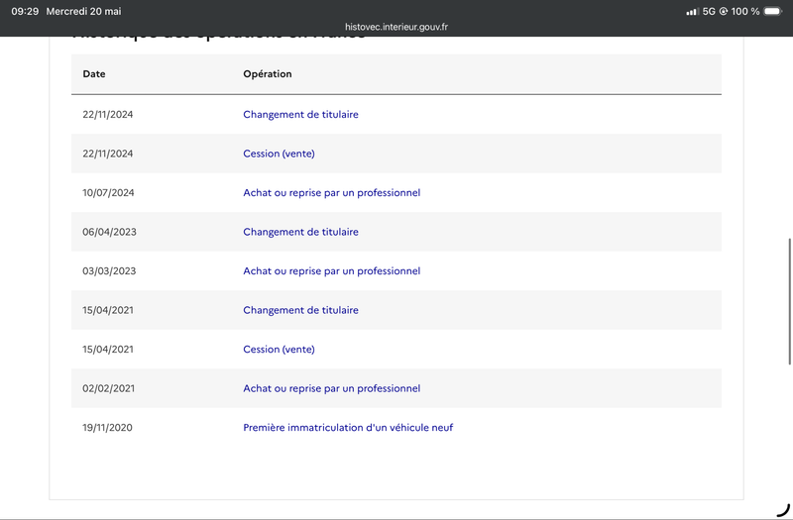Tap the curled corner icon at bottom right
The height and width of the screenshot is (520, 793).
[783, 510]
